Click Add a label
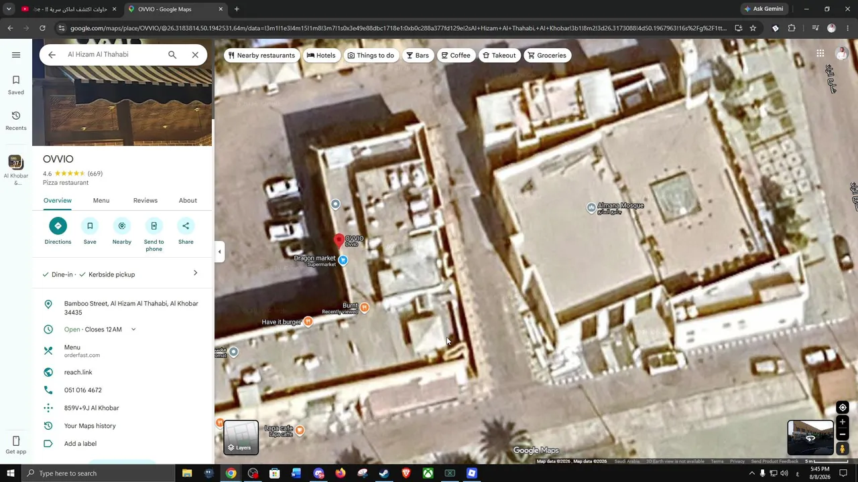Image resolution: width=858 pixels, height=482 pixels. (122, 444)
